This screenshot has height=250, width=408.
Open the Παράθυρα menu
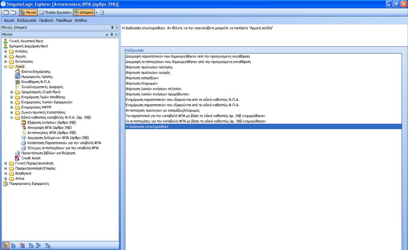64,20
